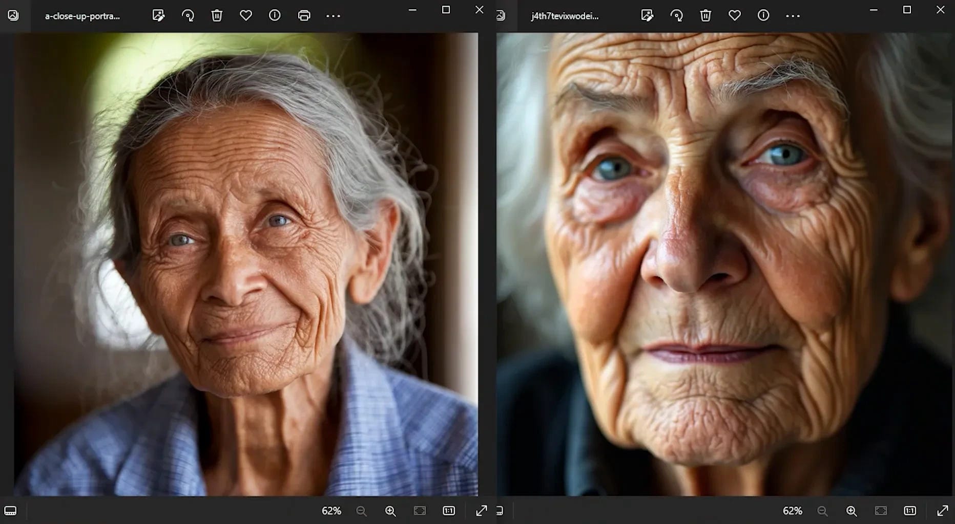Toggle the filmstrip icon in right window's bottom bar
The width and height of the screenshot is (955, 524).
[500, 511]
